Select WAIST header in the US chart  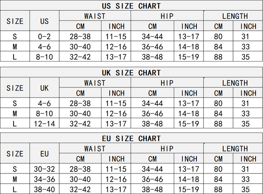[95, 16]
